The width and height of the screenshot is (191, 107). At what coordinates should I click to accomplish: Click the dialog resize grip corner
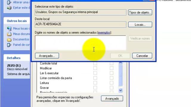[154, 59]
